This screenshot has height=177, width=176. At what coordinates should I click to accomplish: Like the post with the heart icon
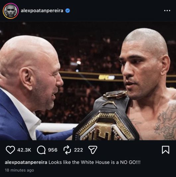tap(10, 150)
